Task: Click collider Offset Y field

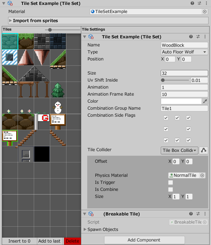Action: pos(189,161)
